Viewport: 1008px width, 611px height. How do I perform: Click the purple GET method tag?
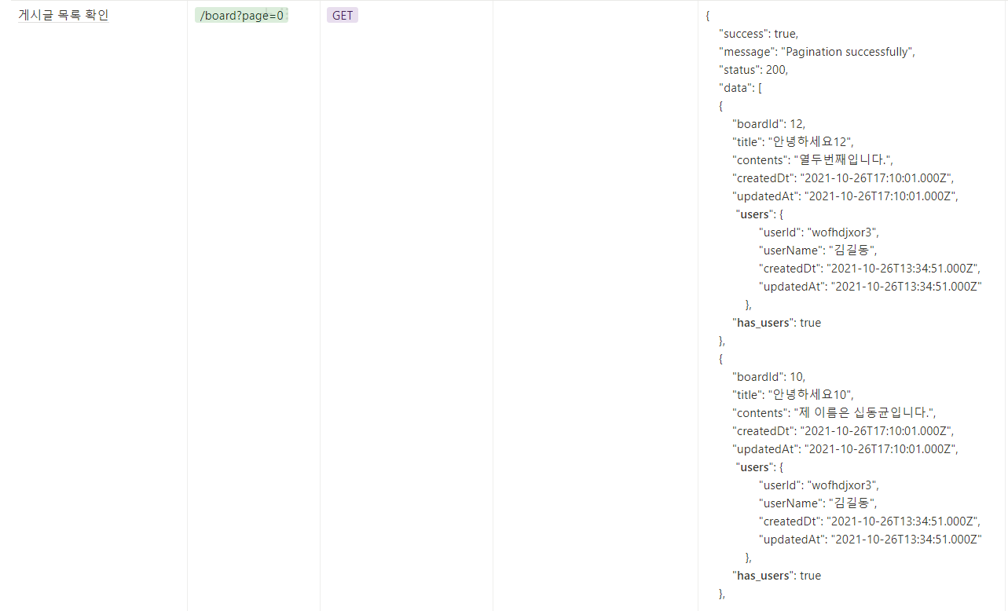[x=342, y=14]
